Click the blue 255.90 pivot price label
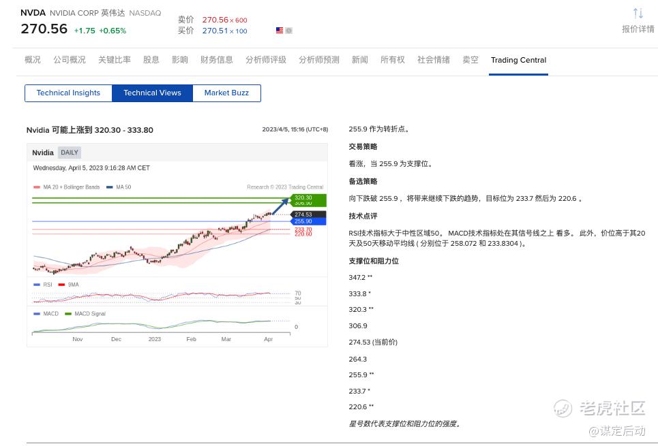658x446 pixels. click(308, 221)
